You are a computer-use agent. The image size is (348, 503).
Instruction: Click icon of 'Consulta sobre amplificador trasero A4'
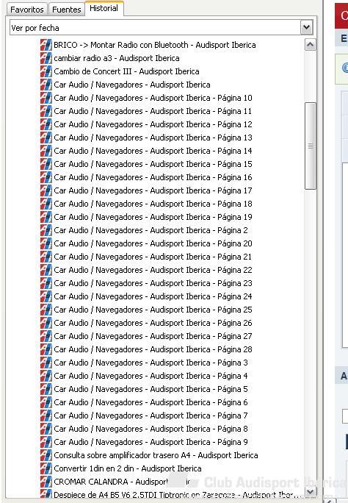46,455
